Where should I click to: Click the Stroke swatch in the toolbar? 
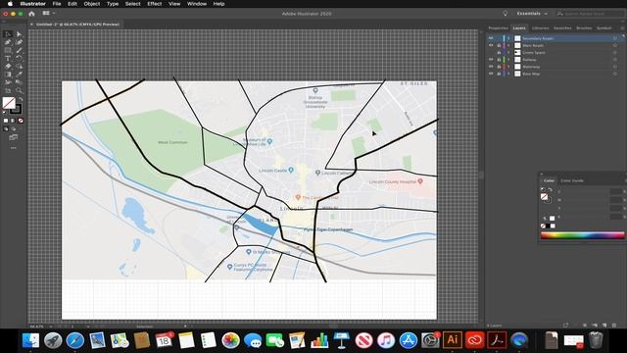coord(17,110)
